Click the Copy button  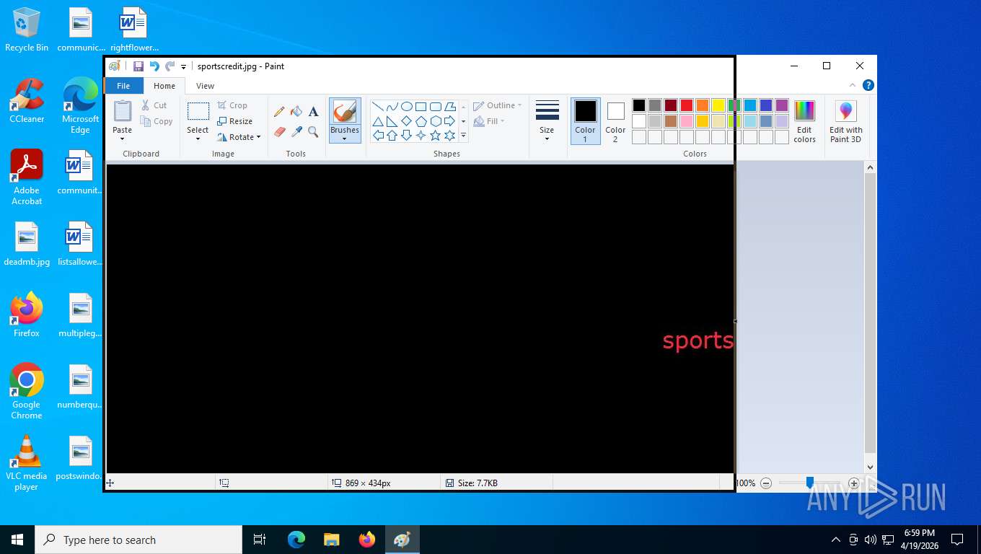(x=157, y=121)
